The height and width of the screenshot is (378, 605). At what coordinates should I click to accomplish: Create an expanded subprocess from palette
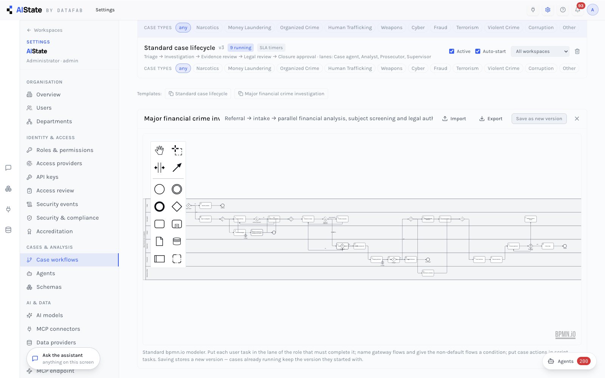(177, 224)
